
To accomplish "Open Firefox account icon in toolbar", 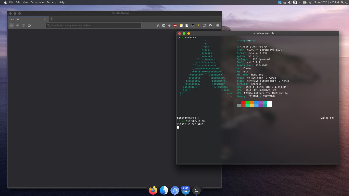I will pos(169,25).
